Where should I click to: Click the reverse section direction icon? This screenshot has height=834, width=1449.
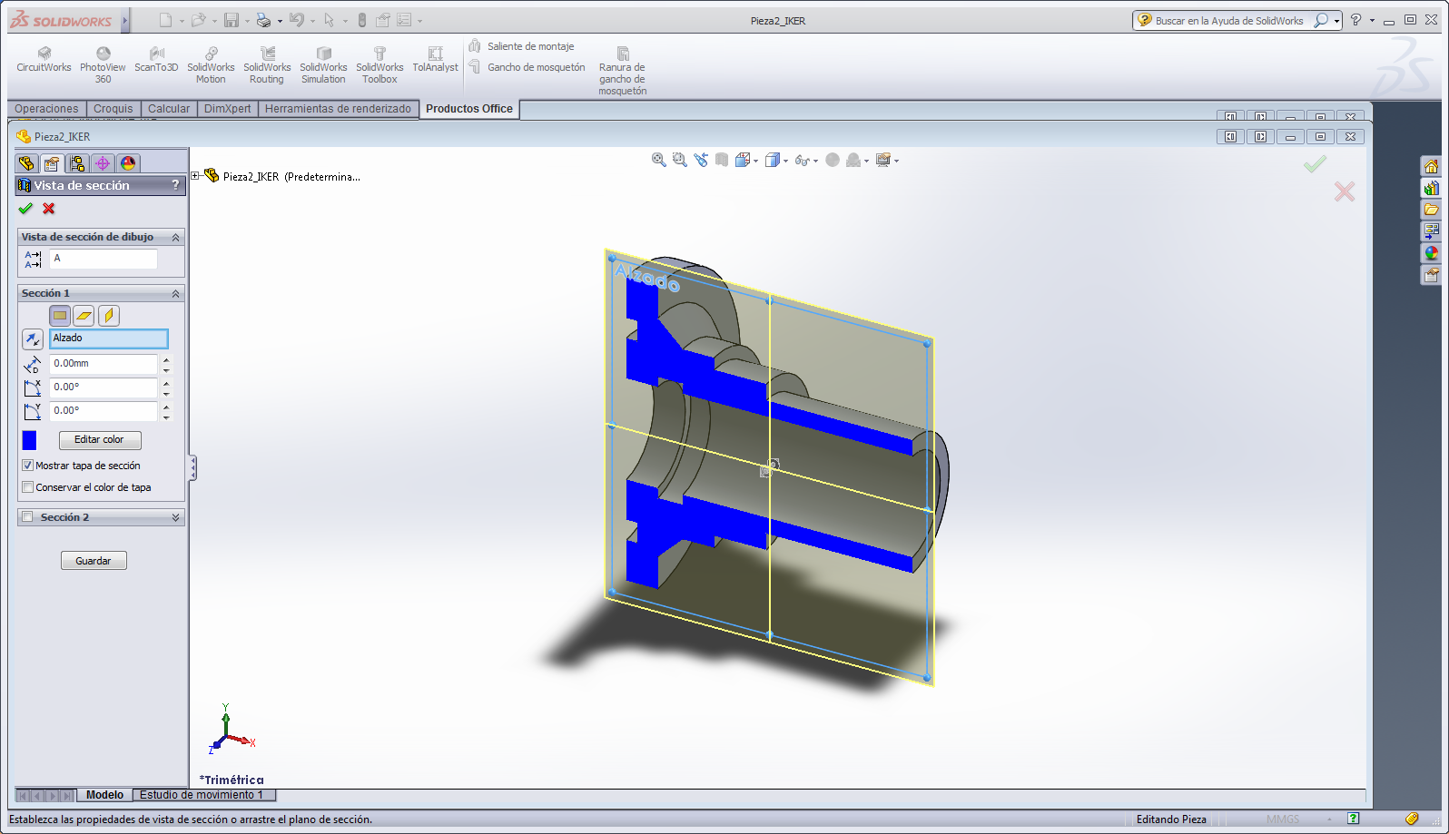33,339
